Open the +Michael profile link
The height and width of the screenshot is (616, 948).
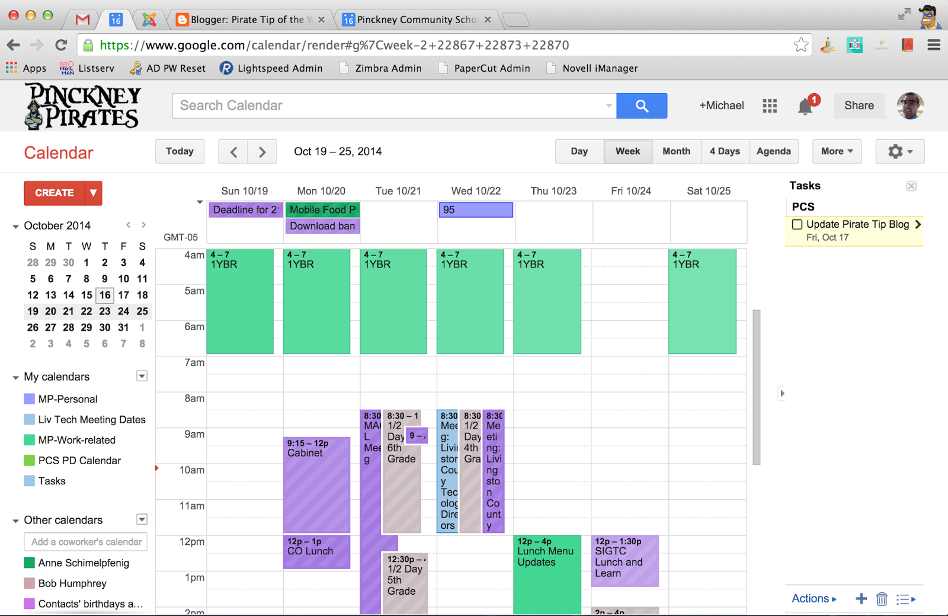tap(722, 106)
